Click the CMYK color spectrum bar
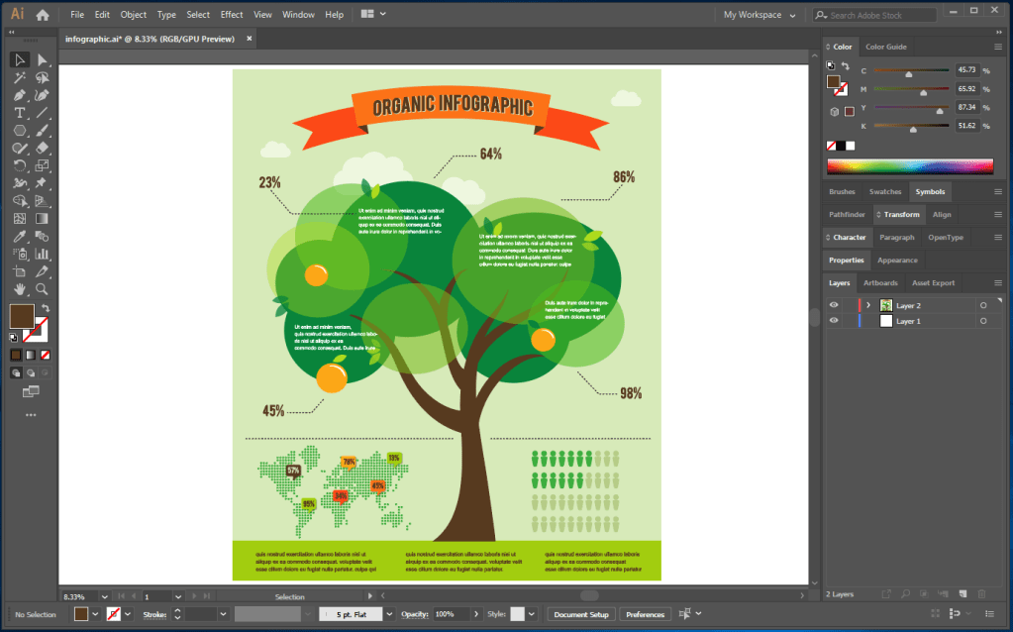This screenshot has width=1013, height=632. (909, 167)
